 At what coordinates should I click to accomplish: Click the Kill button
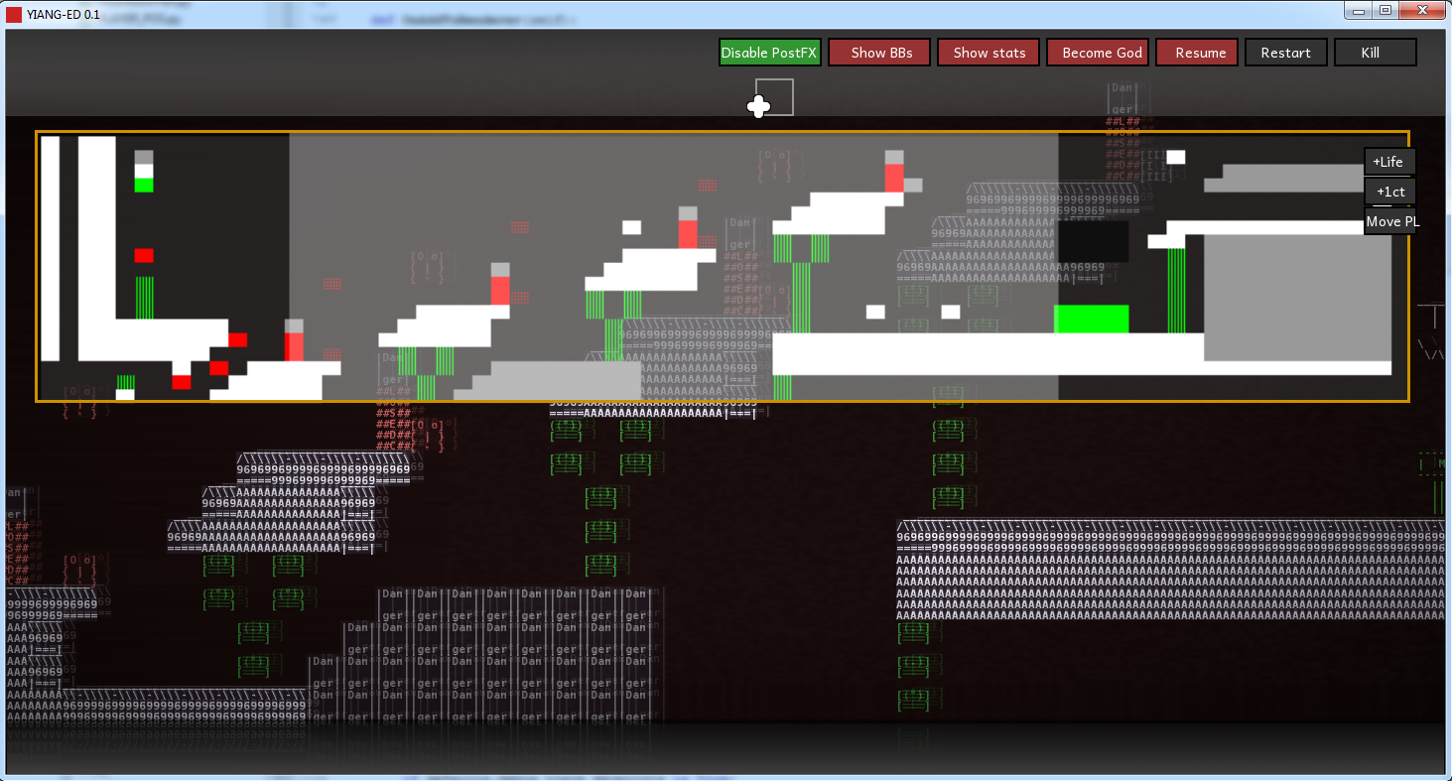1375,53
